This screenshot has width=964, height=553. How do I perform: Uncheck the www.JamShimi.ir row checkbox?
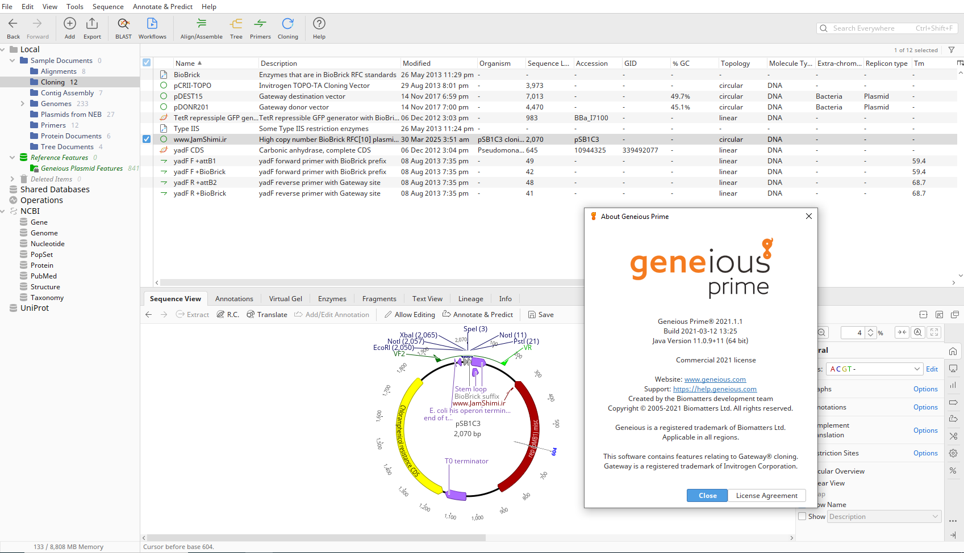pyautogui.click(x=147, y=139)
